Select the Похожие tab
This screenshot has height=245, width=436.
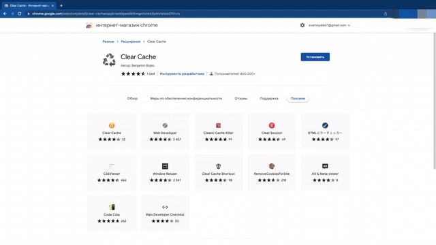tap(298, 98)
